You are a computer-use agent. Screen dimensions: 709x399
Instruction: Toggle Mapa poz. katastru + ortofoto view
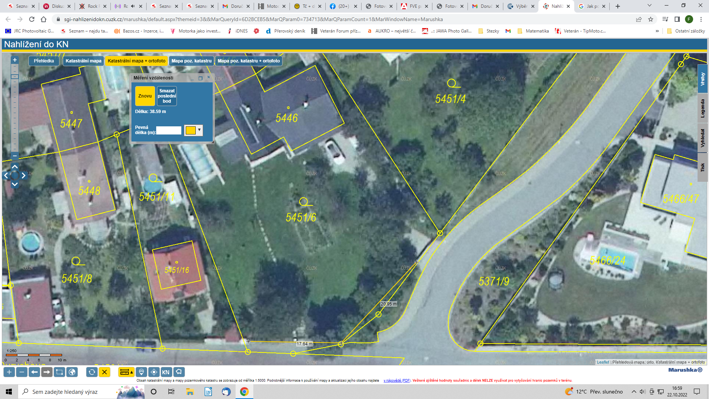249,61
